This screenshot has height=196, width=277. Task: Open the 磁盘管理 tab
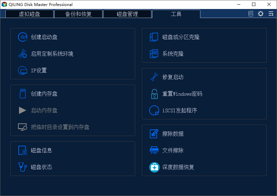[x=127, y=14]
